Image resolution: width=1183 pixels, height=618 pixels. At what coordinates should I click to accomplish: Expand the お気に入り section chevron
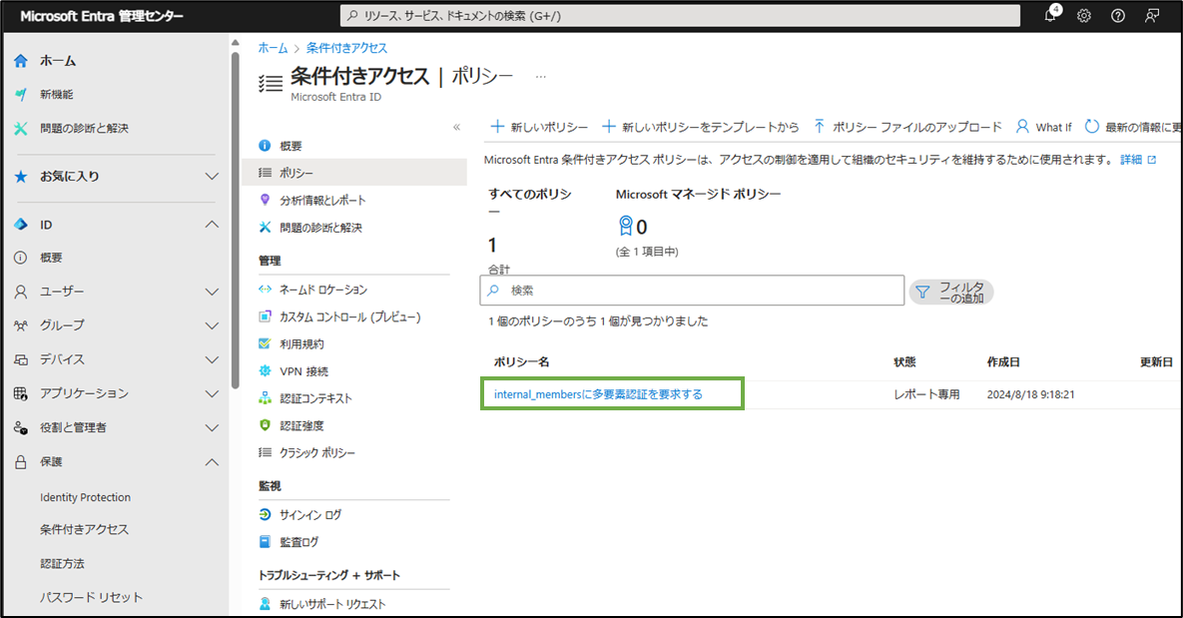(x=212, y=176)
